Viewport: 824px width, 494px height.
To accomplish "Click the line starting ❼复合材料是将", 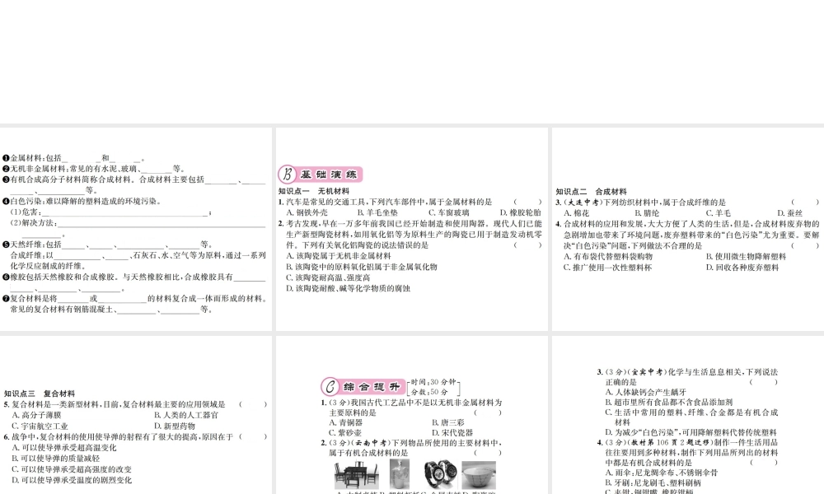I will 135,298.
